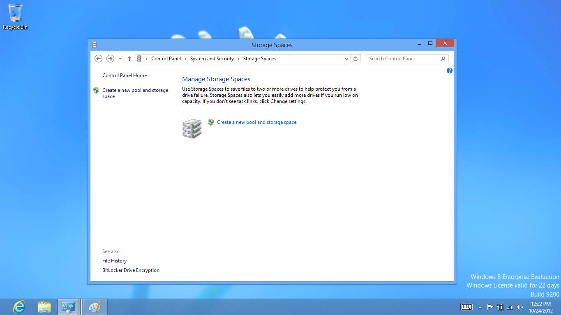Expand arrow after System and Security
The height and width of the screenshot is (315, 561).
pos(239,59)
